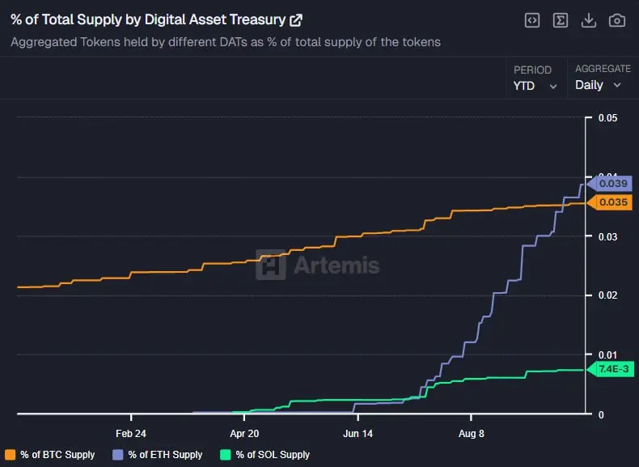Expand the AGGREGATE dropdown set to Daily

click(x=599, y=85)
